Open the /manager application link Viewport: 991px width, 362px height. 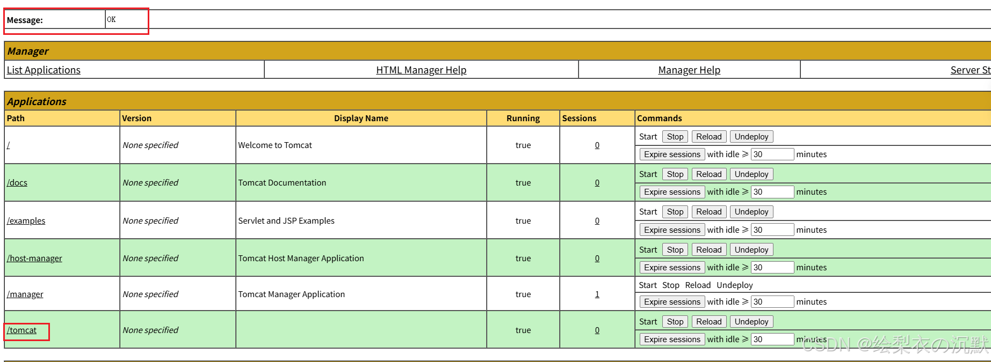pos(25,294)
